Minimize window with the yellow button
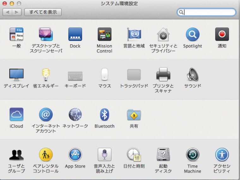 pyautogui.click(x=12, y=3)
